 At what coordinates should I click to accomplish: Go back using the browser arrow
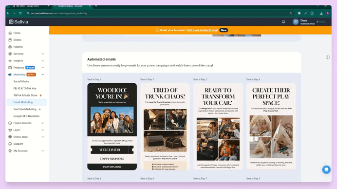[8, 13]
